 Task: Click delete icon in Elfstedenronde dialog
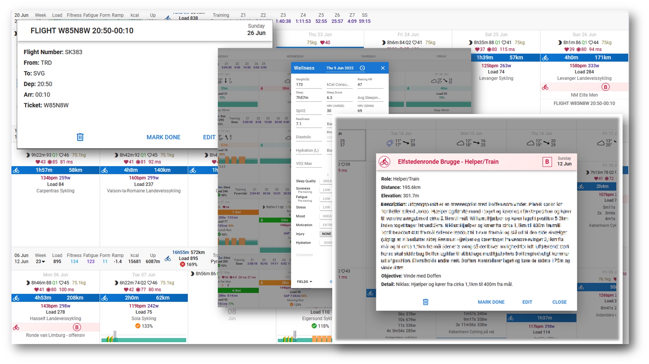click(425, 302)
